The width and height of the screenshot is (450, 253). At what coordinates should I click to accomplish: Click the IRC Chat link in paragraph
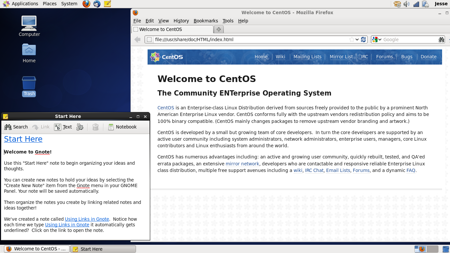[x=314, y=170]
